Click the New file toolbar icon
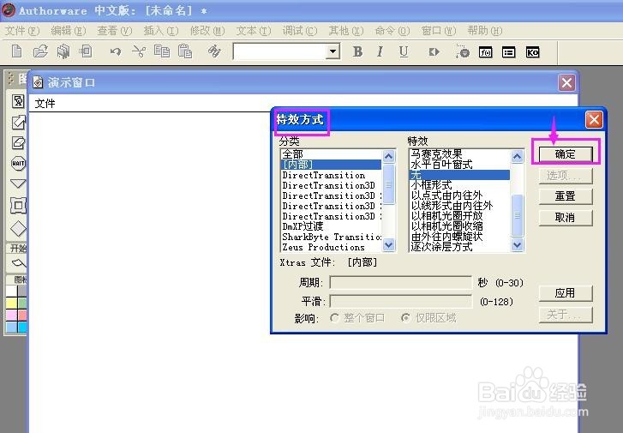 [16, 51]
